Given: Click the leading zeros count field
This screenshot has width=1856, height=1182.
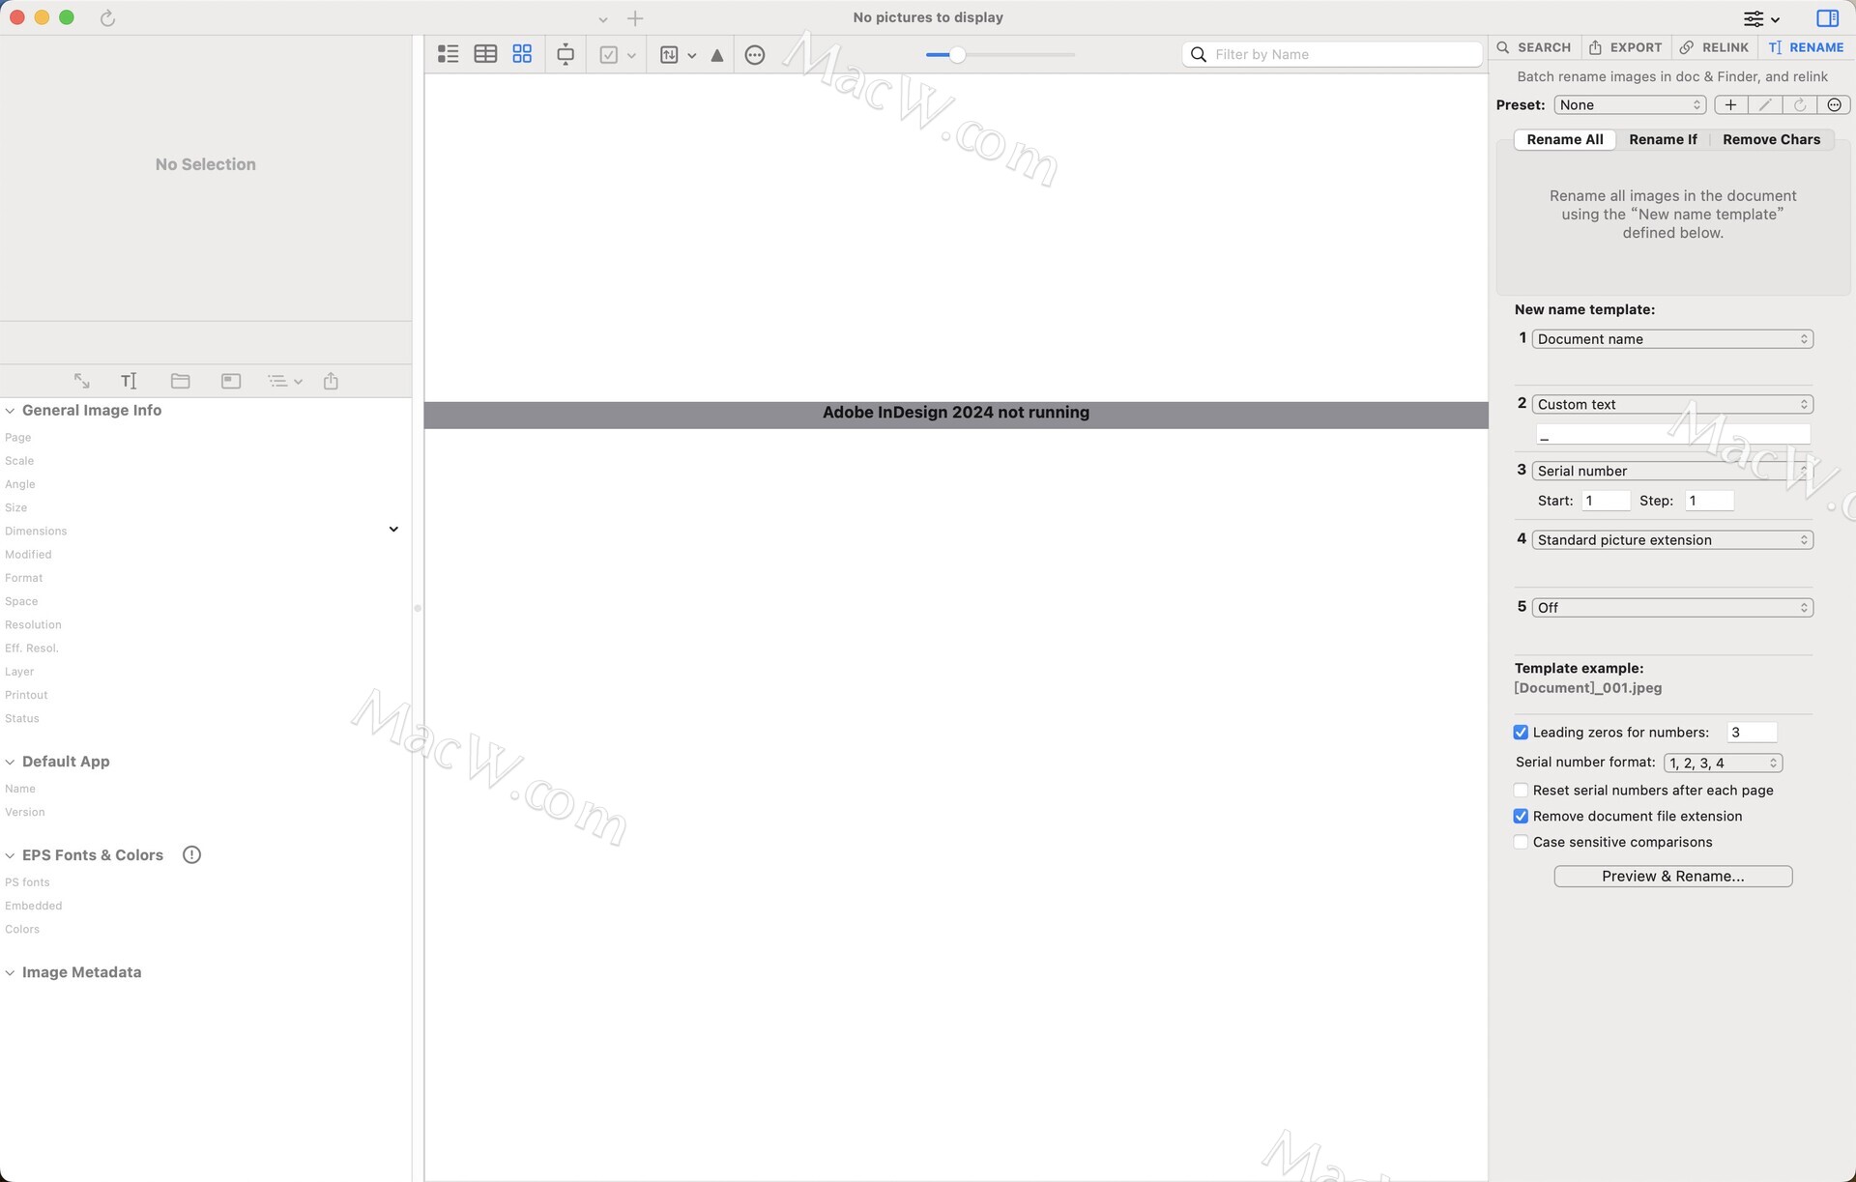Looking at the screenshot, I should (x=1752, y=733).
